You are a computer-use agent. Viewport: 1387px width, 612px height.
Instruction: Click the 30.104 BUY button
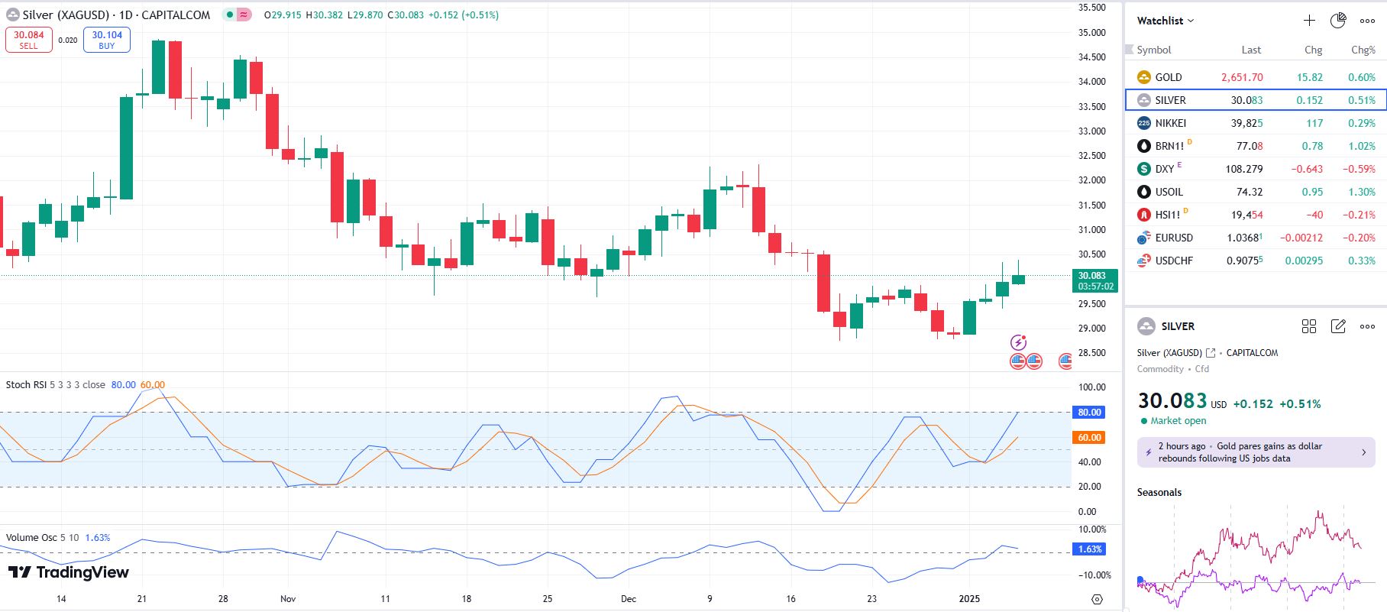107,40
